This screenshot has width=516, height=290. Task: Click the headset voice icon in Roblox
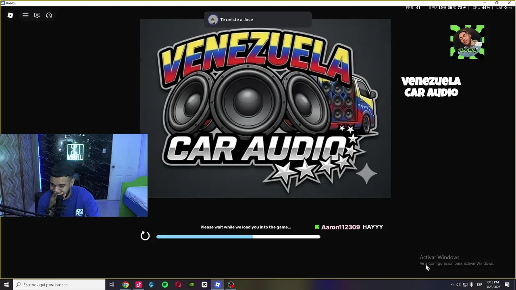click(49, 15)
